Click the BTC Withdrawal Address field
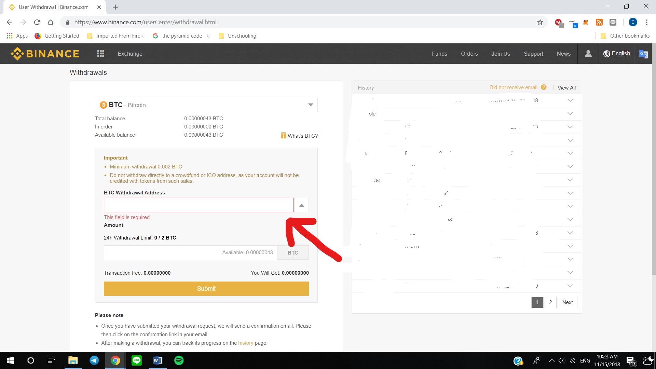Viewport: 656px width, 369px height. click(199, 205)
